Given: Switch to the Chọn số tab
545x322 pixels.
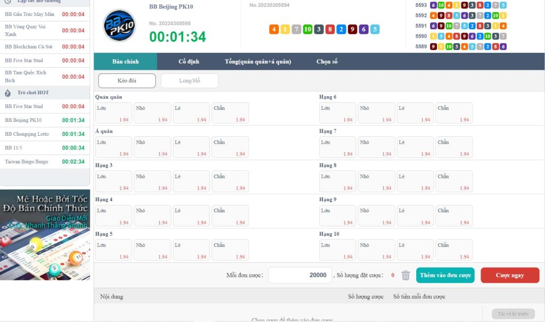Looking at the screenshot, I should click(327, 62).
